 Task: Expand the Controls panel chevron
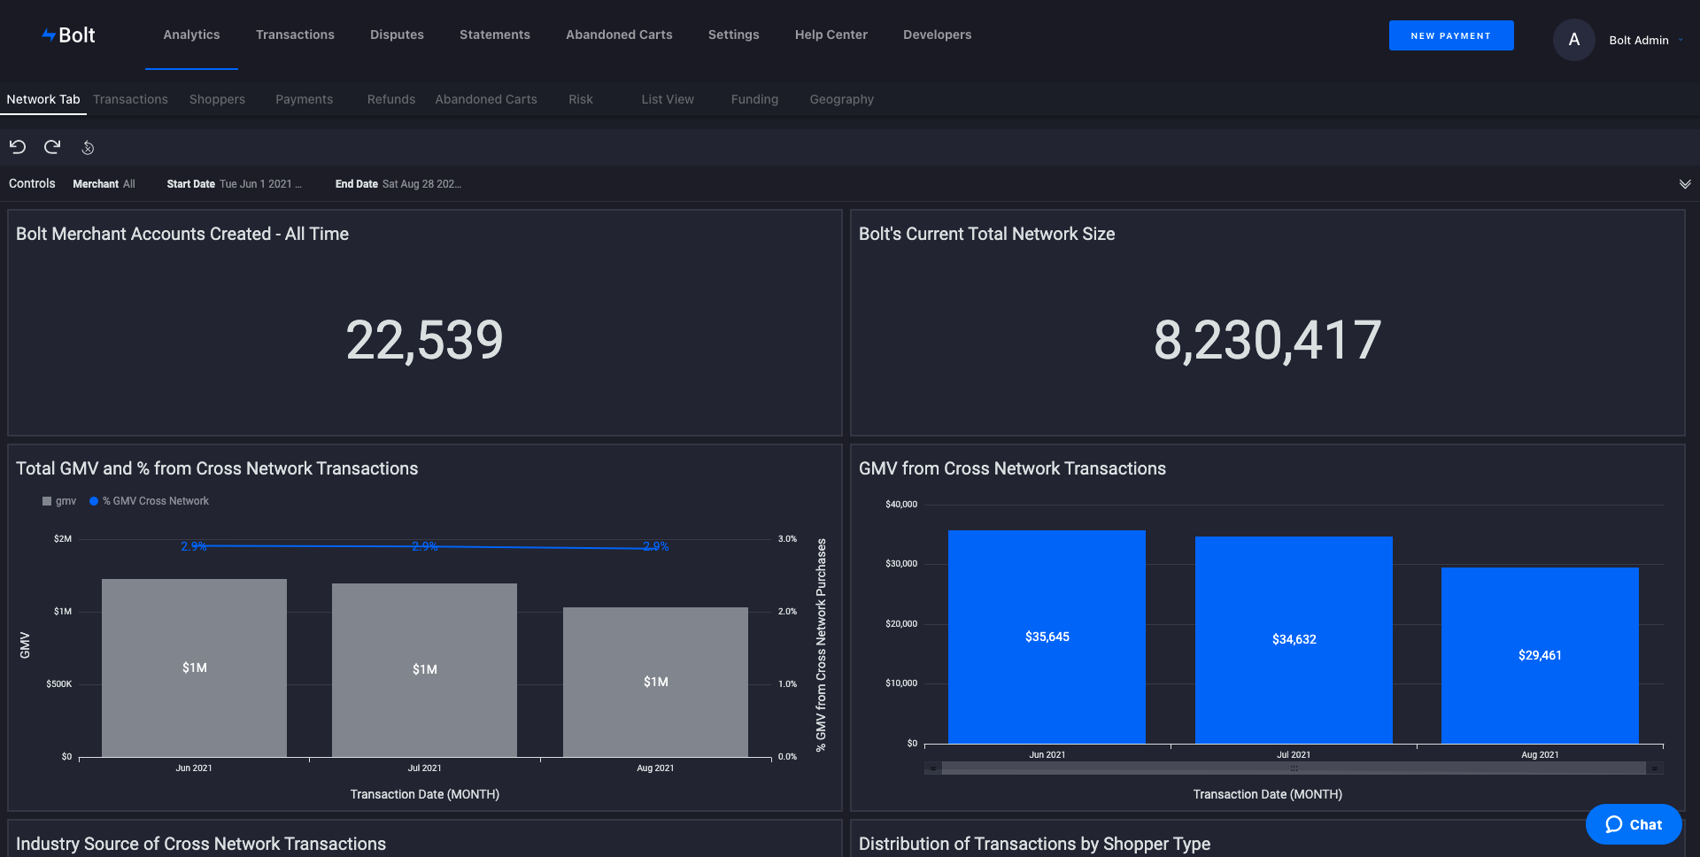point(1685,184)
